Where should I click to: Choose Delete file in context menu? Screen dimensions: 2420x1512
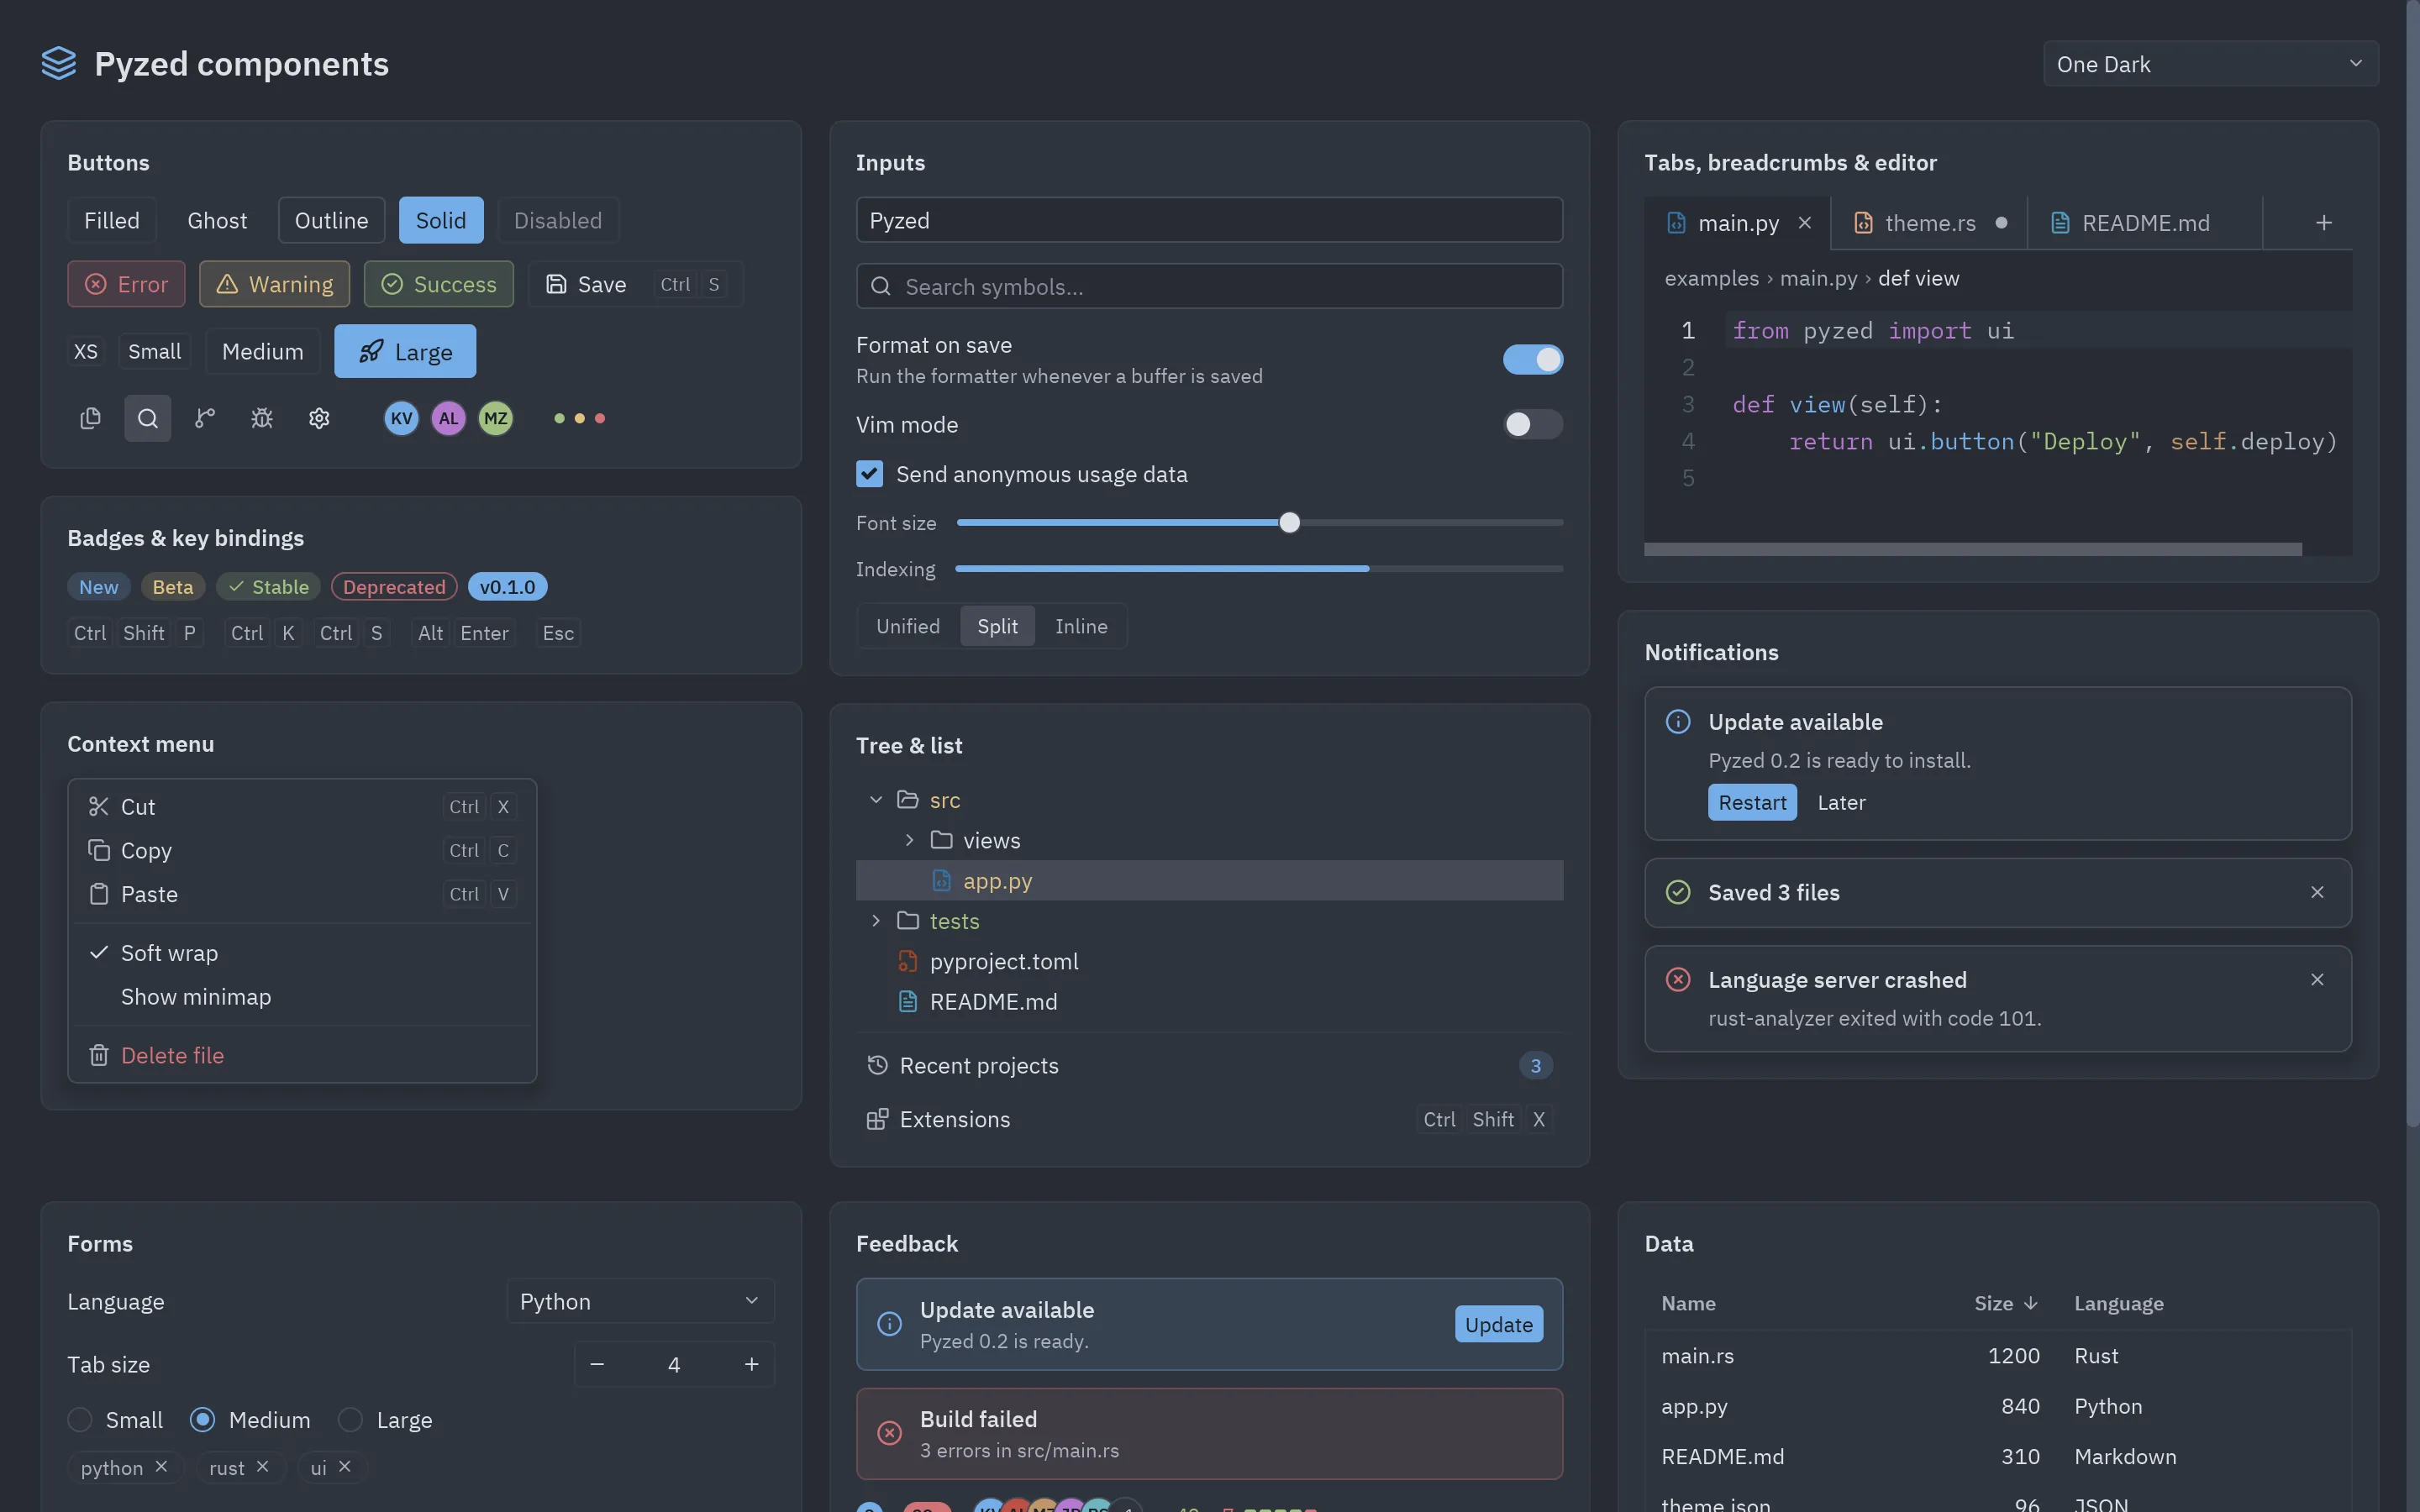click(x=302, y=1055)
